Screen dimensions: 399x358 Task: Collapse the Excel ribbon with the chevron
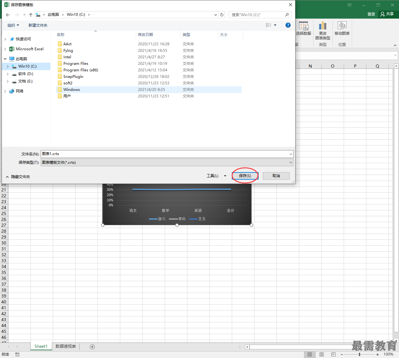coord(395,45)
